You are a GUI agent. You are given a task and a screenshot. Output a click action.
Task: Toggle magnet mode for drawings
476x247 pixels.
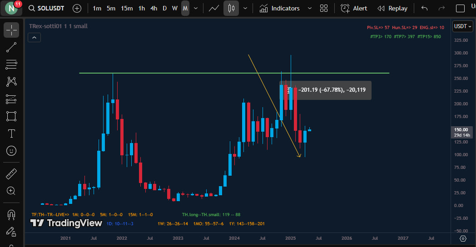11,214
